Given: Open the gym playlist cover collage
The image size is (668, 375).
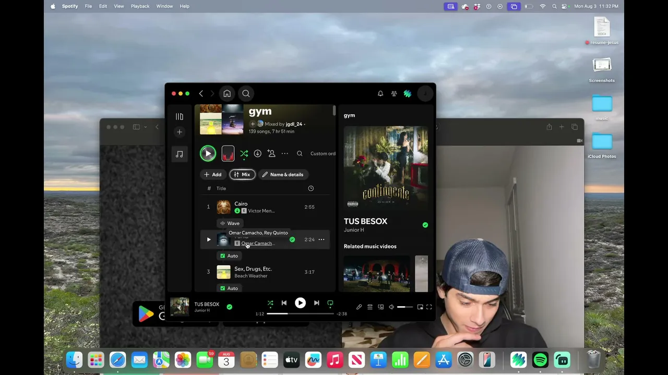Looking at the screenshot, I should [x=222, y=120].
